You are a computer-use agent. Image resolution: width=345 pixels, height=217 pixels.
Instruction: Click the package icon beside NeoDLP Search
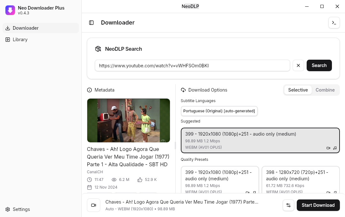point(98,49)
